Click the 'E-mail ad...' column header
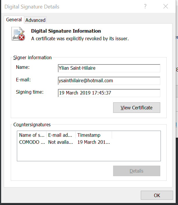 [61, 135]
